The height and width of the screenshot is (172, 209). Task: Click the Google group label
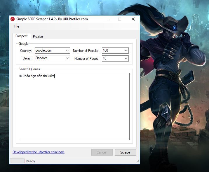pos(23,44)
